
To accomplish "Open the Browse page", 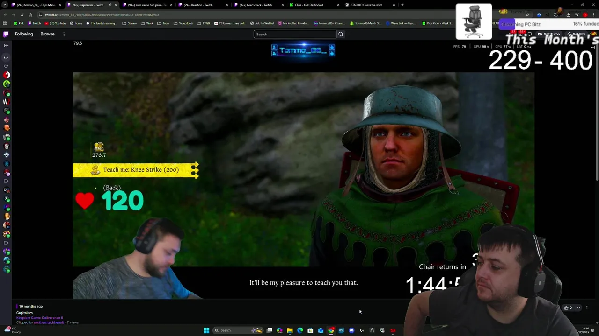I will [x=47, y=34].
